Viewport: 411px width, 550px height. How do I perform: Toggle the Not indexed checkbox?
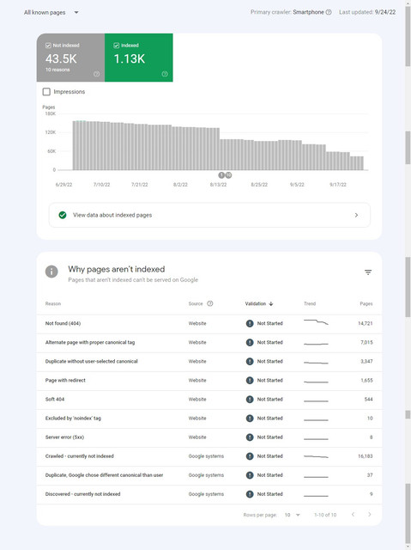click(48, 46)
